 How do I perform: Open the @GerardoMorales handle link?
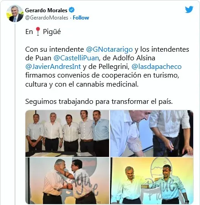pos(46,18)
